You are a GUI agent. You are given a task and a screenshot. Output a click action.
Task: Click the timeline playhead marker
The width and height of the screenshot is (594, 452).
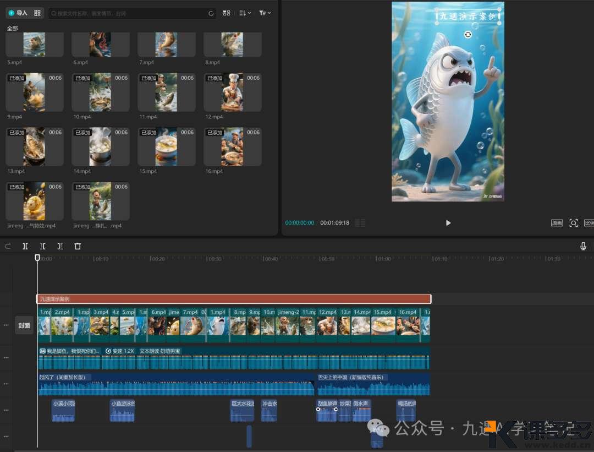click(x=37, y=258)
